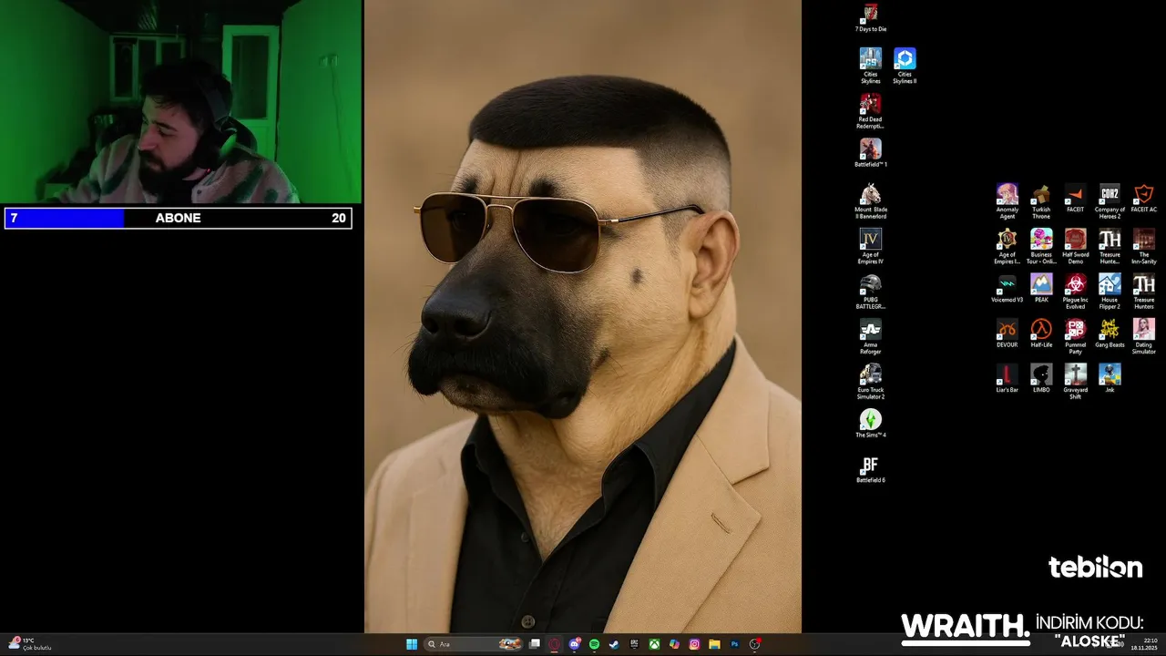The width and height of the screenshot is (1166, 656).
Task: Open the Xbox app from taskbar
Action: 654,644
